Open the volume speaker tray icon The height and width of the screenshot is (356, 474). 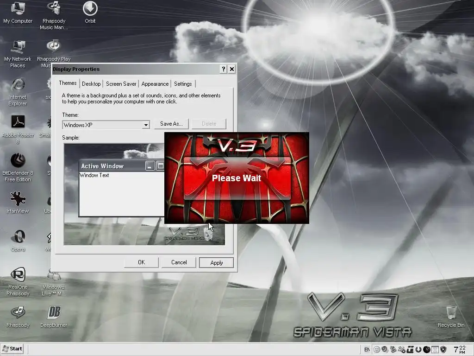385,350
